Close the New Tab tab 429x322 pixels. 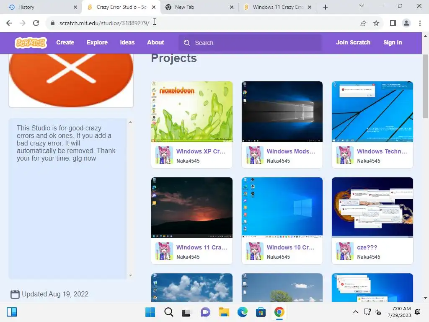231,7
